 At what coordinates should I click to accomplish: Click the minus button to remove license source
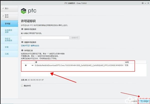pos(32,65)
